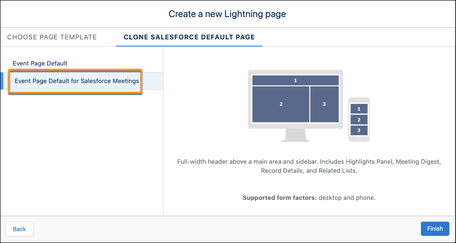Click the monitor stand of the desktop illustration
Screen dimensions: 456x243
[295, 136]
